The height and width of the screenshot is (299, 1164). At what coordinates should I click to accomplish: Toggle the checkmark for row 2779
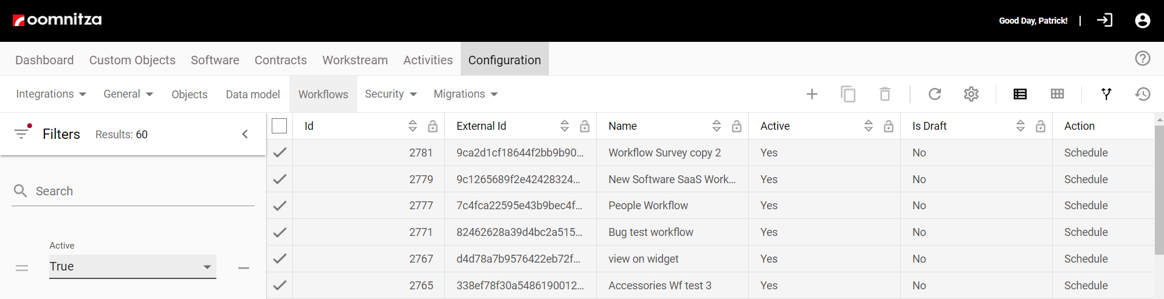tap(280, 180)
